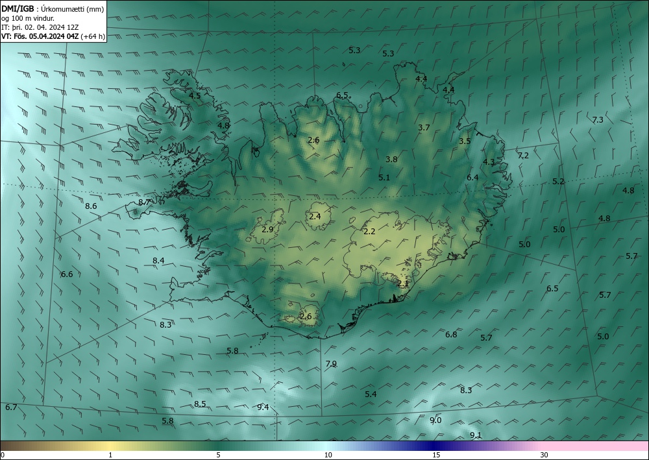Viewport: 649px width, 460px height.
Task: Select the 6.6 value in the western sea
Action: tap(67, 274)
